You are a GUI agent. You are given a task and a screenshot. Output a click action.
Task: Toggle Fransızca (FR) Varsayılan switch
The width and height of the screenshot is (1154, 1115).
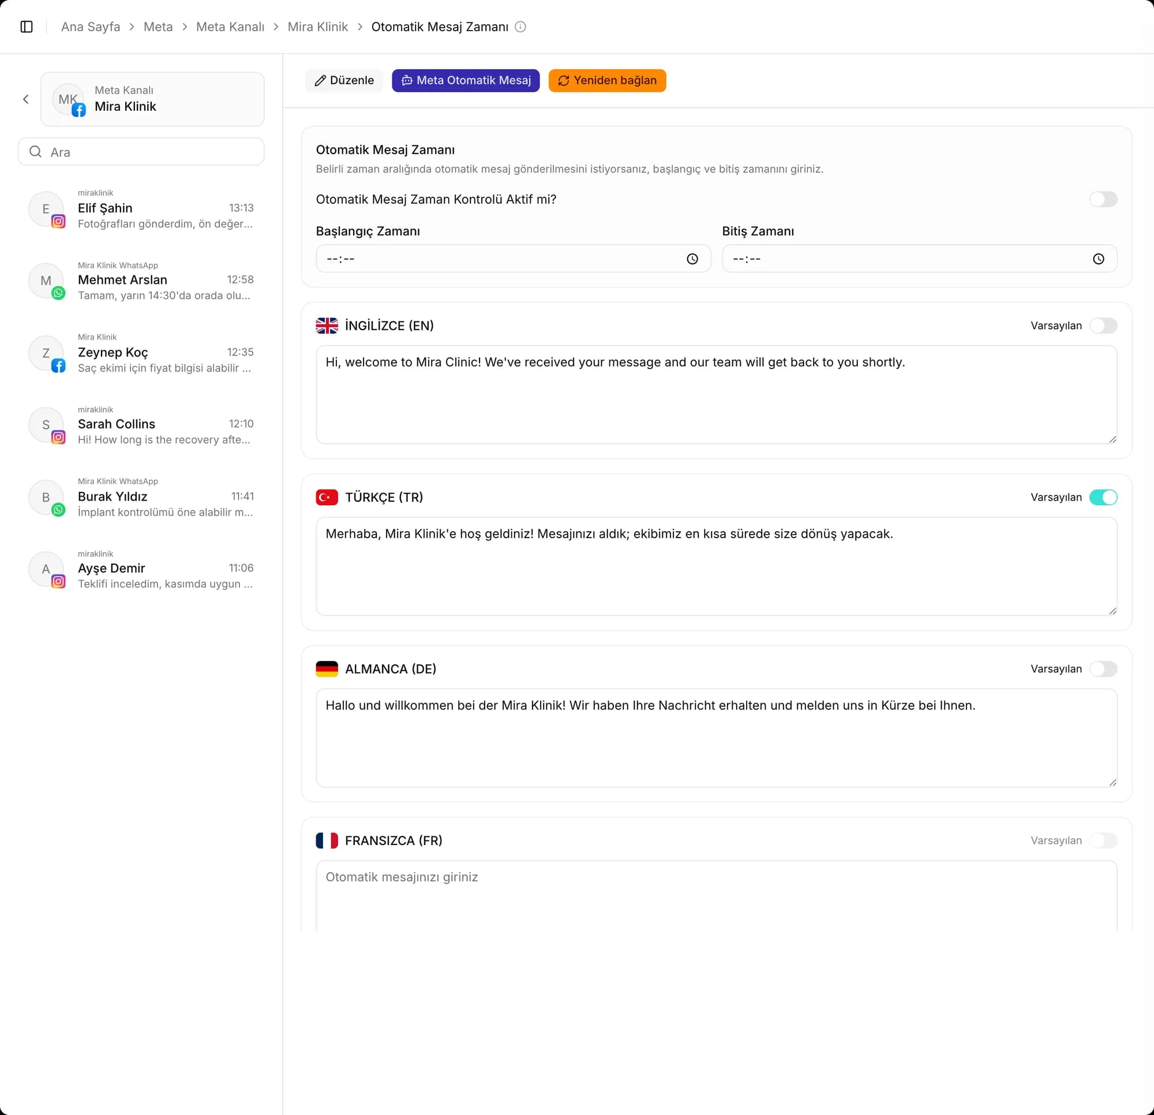click(x=1103, y=840)
